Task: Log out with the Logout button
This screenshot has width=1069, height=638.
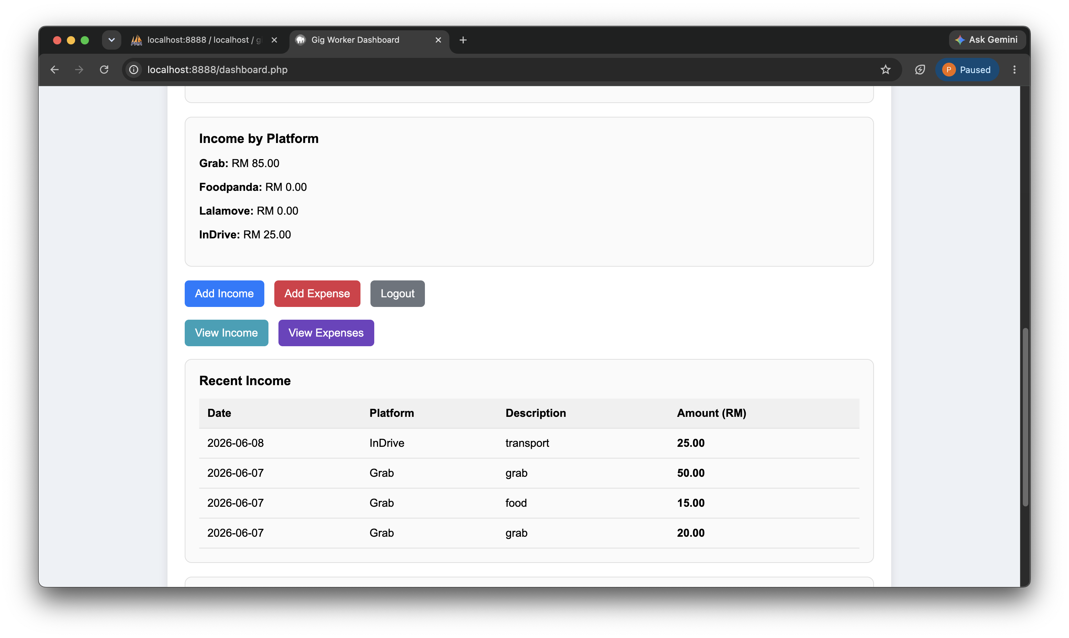Action: pos(397,294)
